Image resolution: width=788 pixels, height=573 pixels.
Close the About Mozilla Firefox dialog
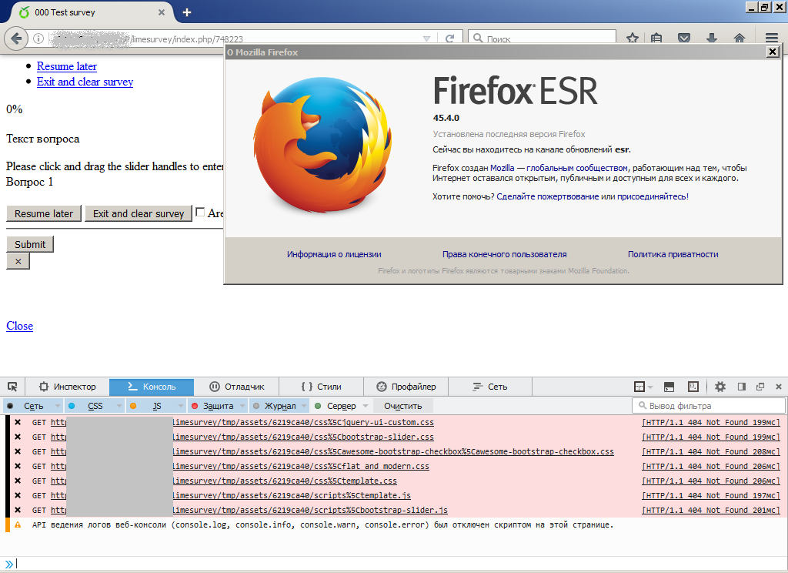773,52
